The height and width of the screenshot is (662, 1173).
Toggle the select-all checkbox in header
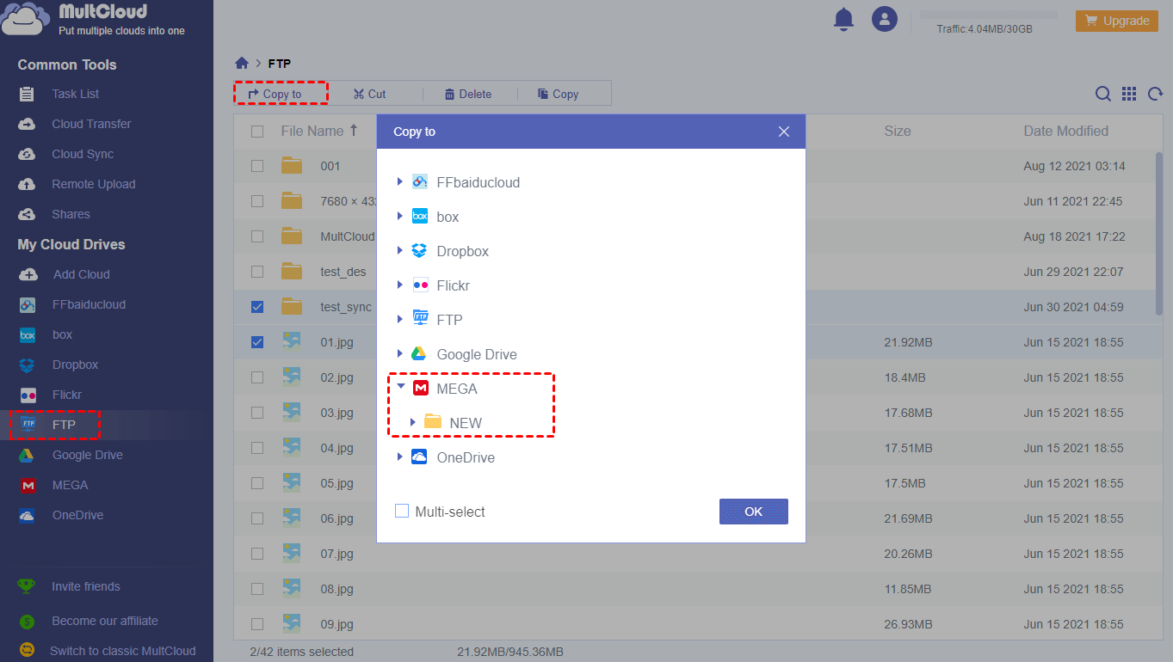pos(257,132)
